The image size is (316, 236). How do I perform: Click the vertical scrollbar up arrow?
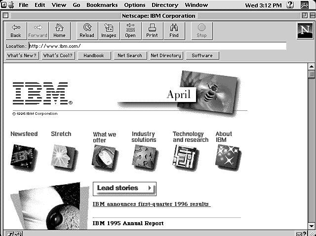click(x=311, y=67)
